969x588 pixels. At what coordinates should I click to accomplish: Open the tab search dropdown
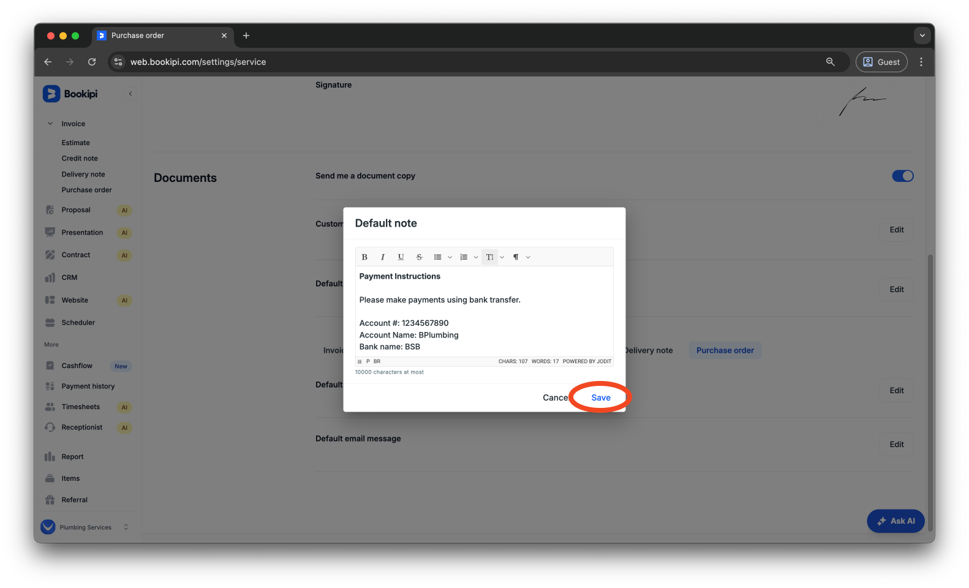[922, 36]
